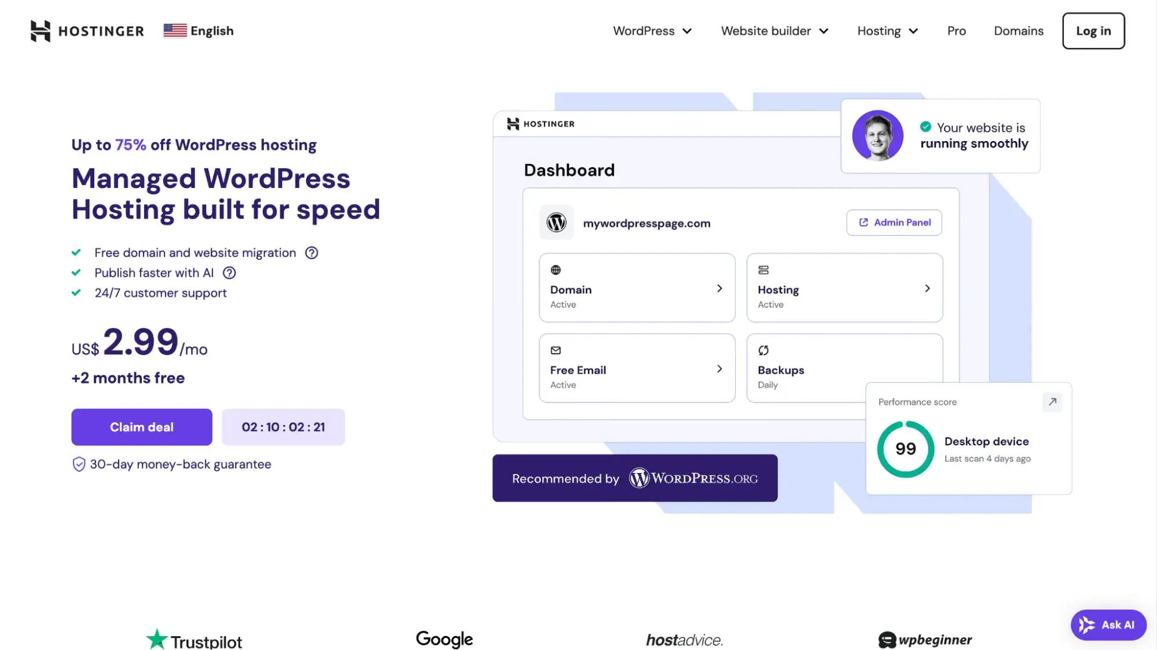Click the Admin Panel external link icon
The width and height of the screenshot is (1157, 650).
(863, 222)
